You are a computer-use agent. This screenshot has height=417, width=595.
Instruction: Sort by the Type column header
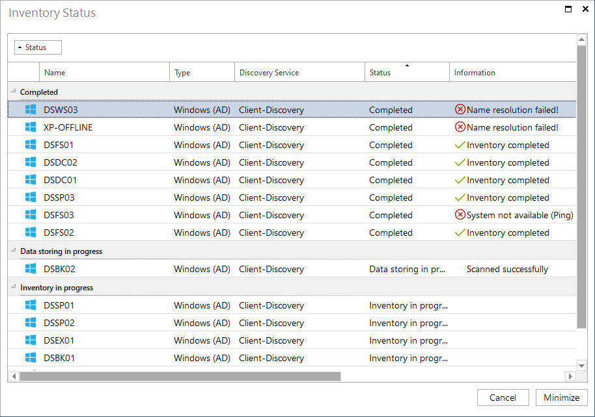[x=202, y=72]
